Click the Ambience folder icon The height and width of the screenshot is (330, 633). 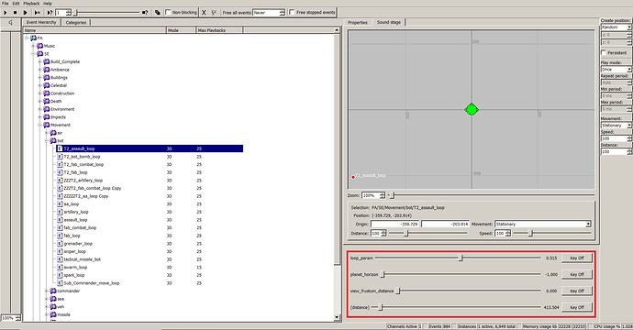tap(47, 70)
